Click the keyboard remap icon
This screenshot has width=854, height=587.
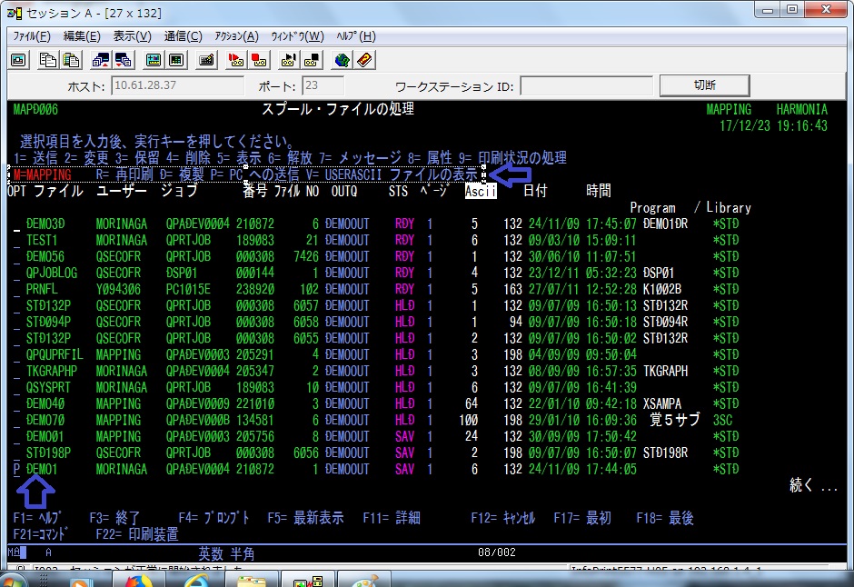(x=205, y=59)
